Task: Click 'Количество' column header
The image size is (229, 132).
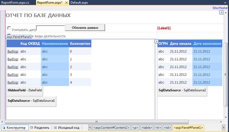Action: [80, 44]
